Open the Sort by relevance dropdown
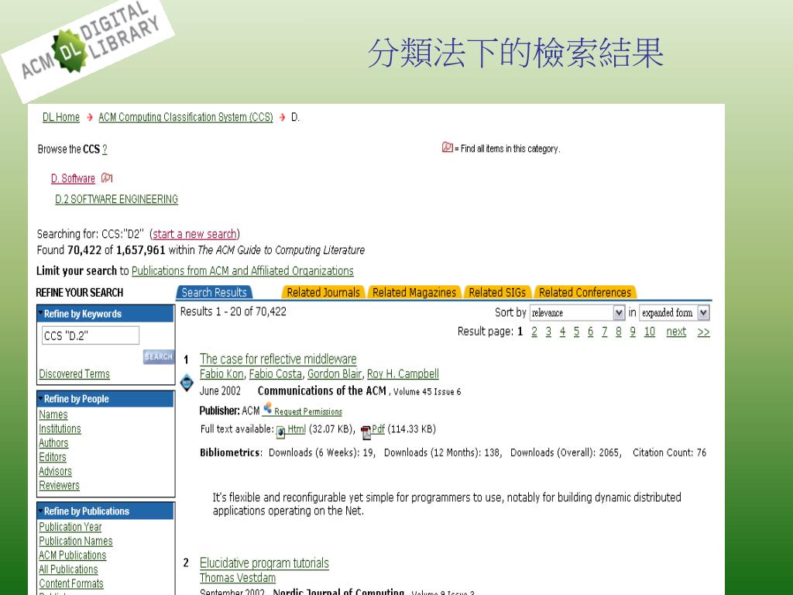This screenshot has width=793, height=595. pos(578,313)
